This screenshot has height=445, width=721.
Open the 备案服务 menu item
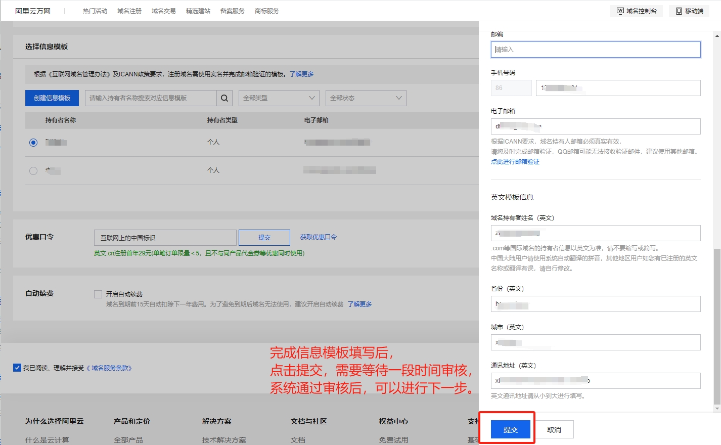click(232, 10)
